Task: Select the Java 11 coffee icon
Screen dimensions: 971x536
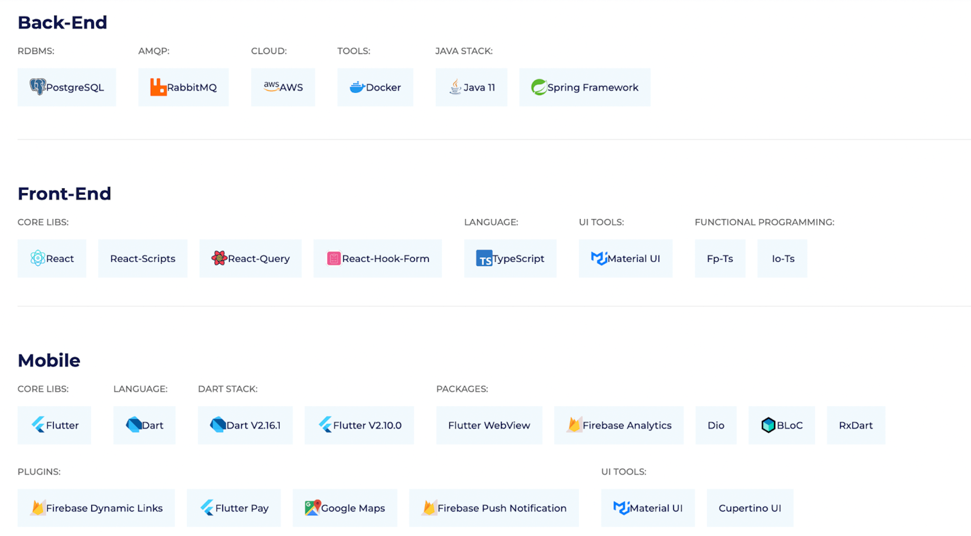Action: point(455,87)
